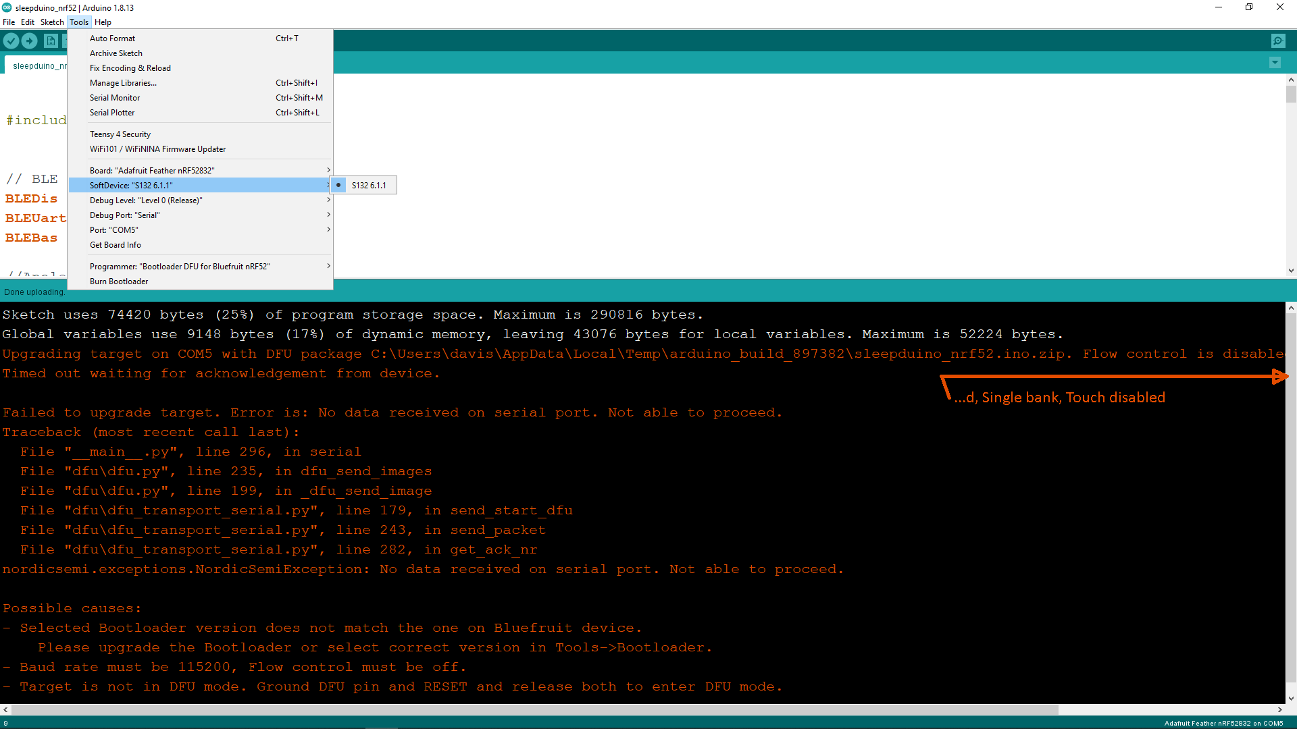Click Get Board Info
The width and height of the screenshot is (1297, 729).
[115, 244]
